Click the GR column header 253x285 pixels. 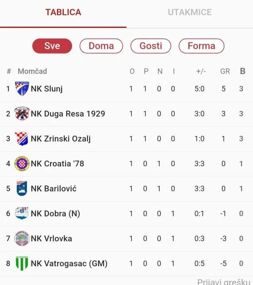225,71
